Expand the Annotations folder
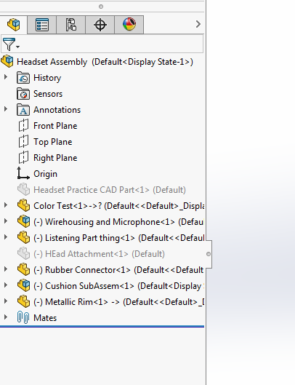This screenshot has width=295, height=385. 6,109
